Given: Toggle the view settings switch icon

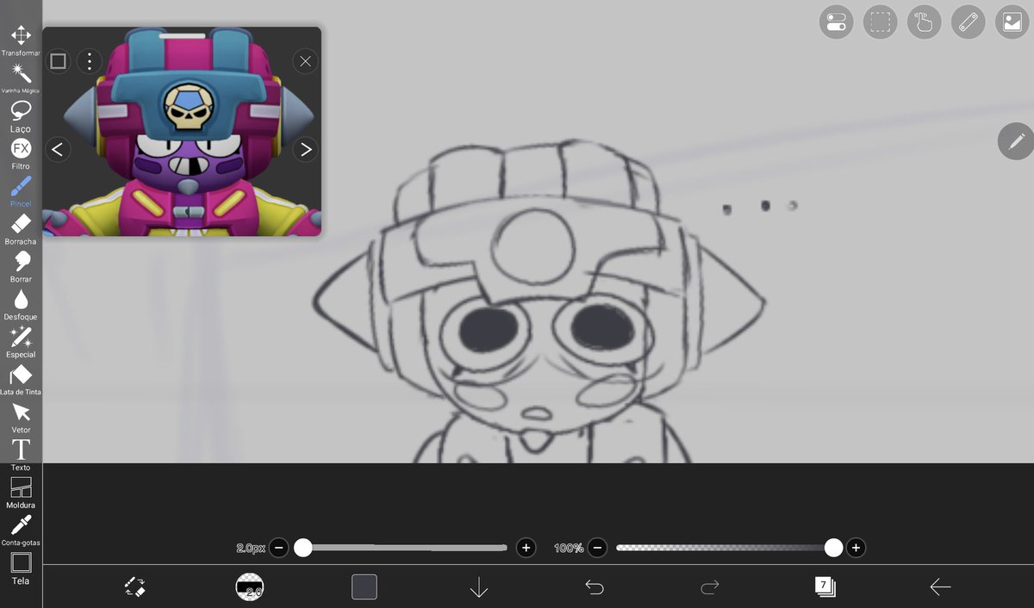Looking at the screenshot, I should pyautogui.click(x=836, y=22).
